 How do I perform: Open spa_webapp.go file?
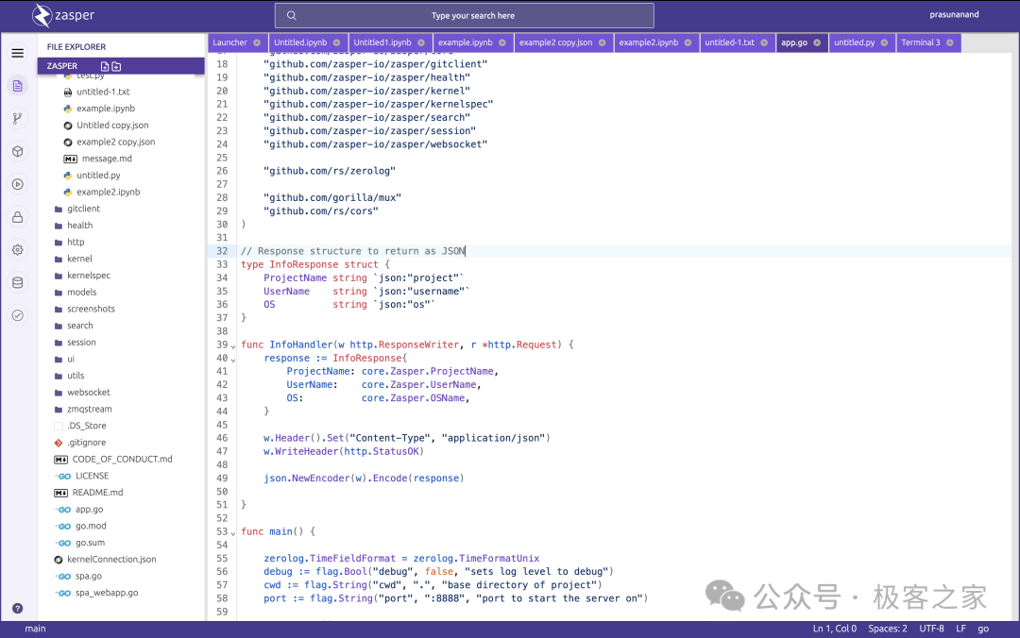tap(97, 593)
